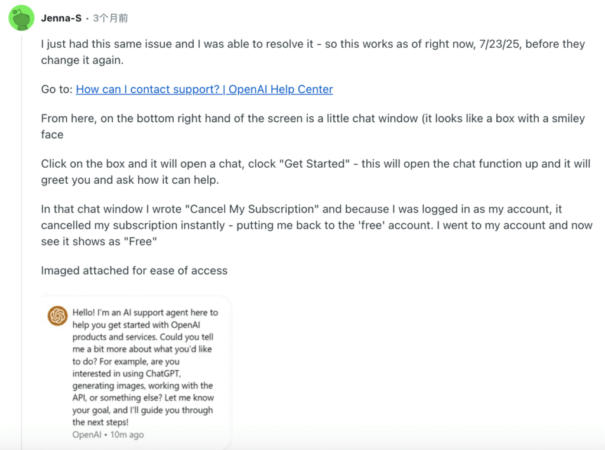Click the OpenAI logo in the chat image
This screenshot has height=450, width=605.
point(57,316)
